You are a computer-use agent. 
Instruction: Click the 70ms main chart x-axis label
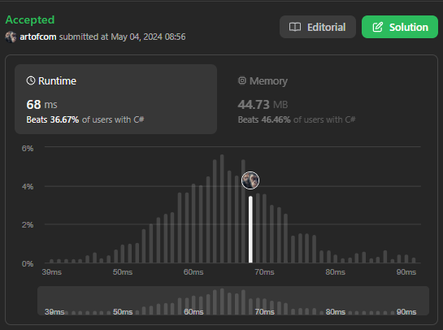coord(264,272)
